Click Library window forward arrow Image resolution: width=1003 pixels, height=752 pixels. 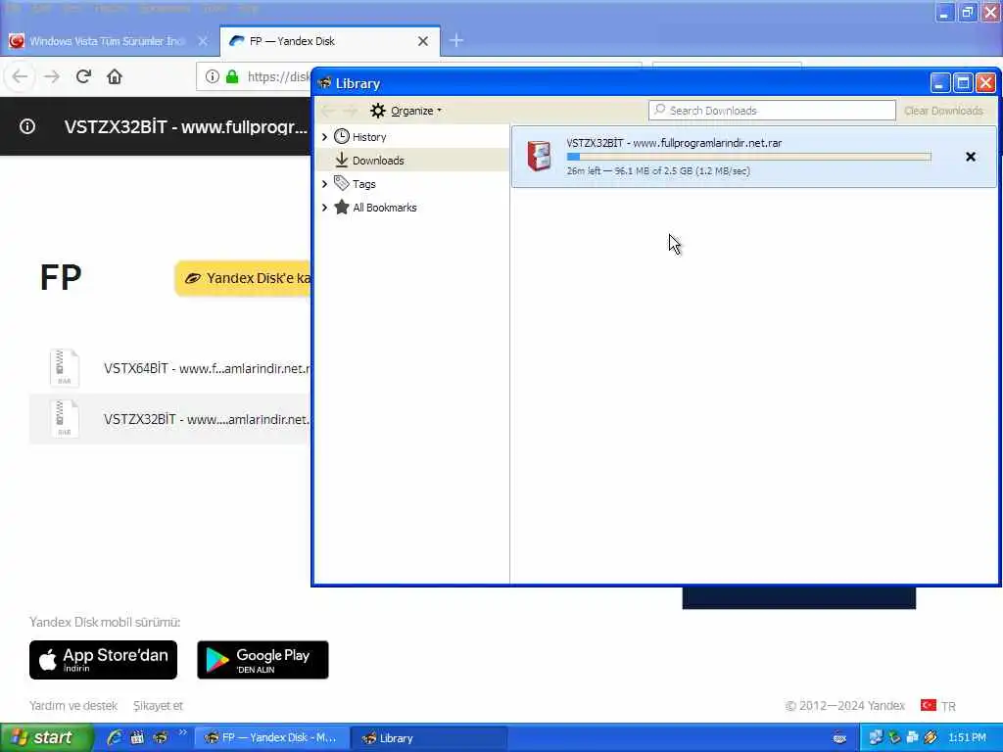[350, 111]
